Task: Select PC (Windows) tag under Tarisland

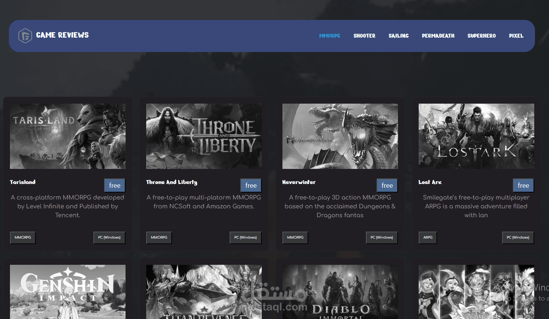Action: click(x=109, y=237)
